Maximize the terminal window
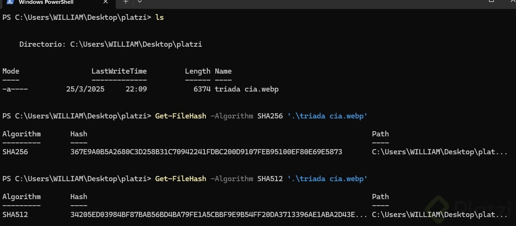The image size is (516, 226). pos(491,2)
